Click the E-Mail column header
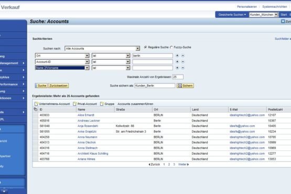 coord(247,110)
